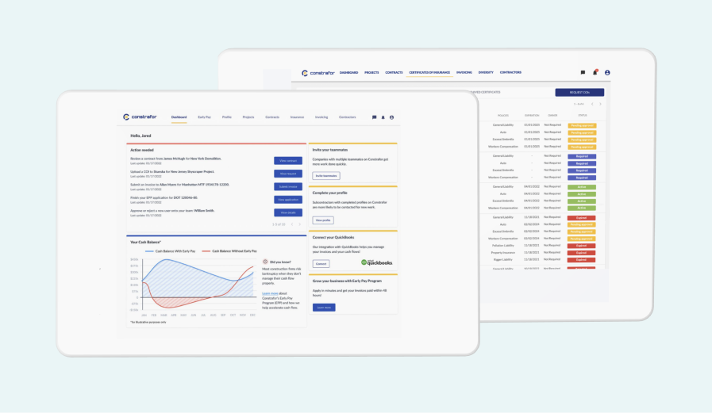Viewport: 712px width, 413px height.
Task: Select CERTIFICATES OF INSURANCE in back window
Action: point(429,73)
